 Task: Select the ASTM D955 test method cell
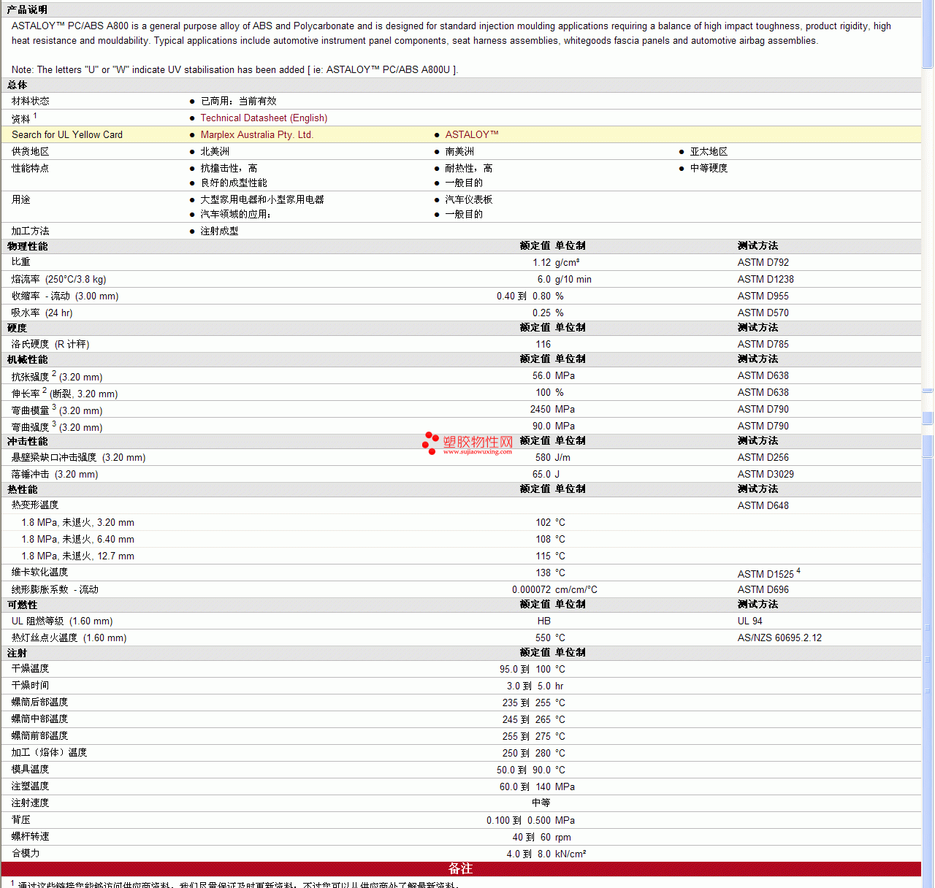[x=763, y=296]
